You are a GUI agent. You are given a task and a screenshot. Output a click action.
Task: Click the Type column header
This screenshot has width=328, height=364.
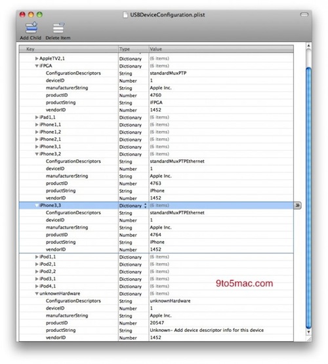click(x=133, y=49)
